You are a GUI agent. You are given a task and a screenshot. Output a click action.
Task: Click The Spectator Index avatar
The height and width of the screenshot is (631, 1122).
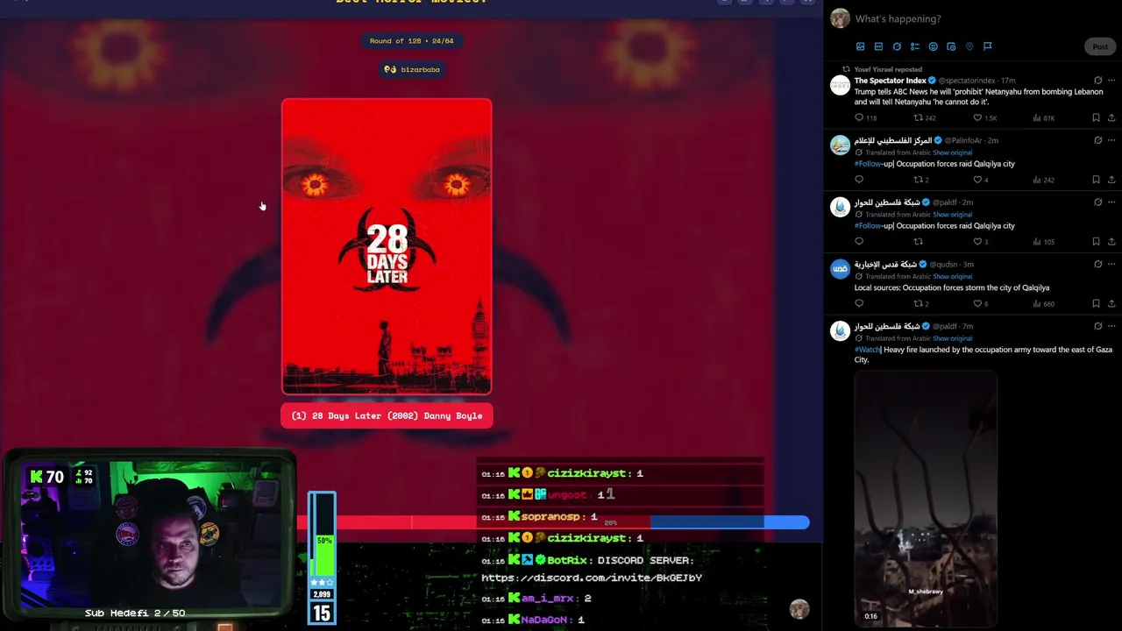pos(840,85)
